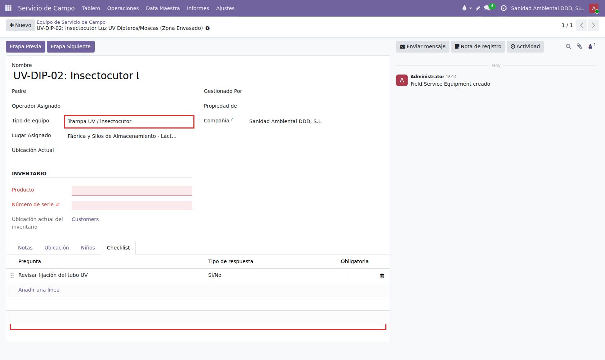Click the paperclip attachments icon
Image resolution: width=605 pixels, height=360 pixels.
(x=579, y=46)
